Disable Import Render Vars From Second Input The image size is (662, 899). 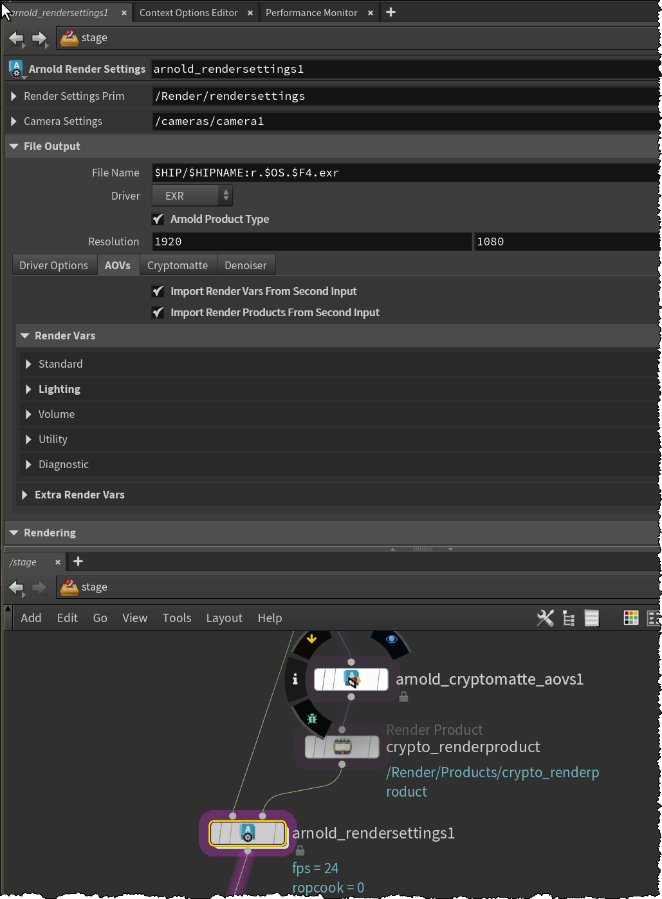click(158, 291)
